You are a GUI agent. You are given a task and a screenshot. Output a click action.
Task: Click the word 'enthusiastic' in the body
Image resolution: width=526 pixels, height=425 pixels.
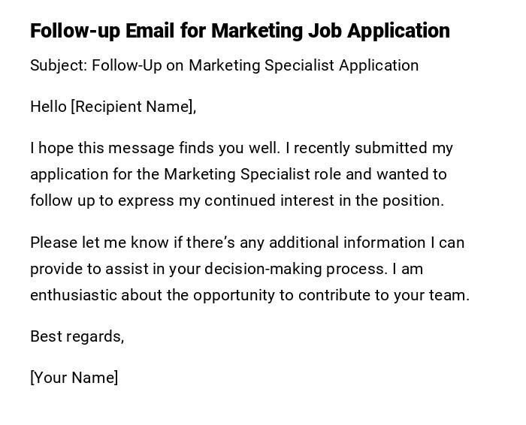(x=74, y=295)
